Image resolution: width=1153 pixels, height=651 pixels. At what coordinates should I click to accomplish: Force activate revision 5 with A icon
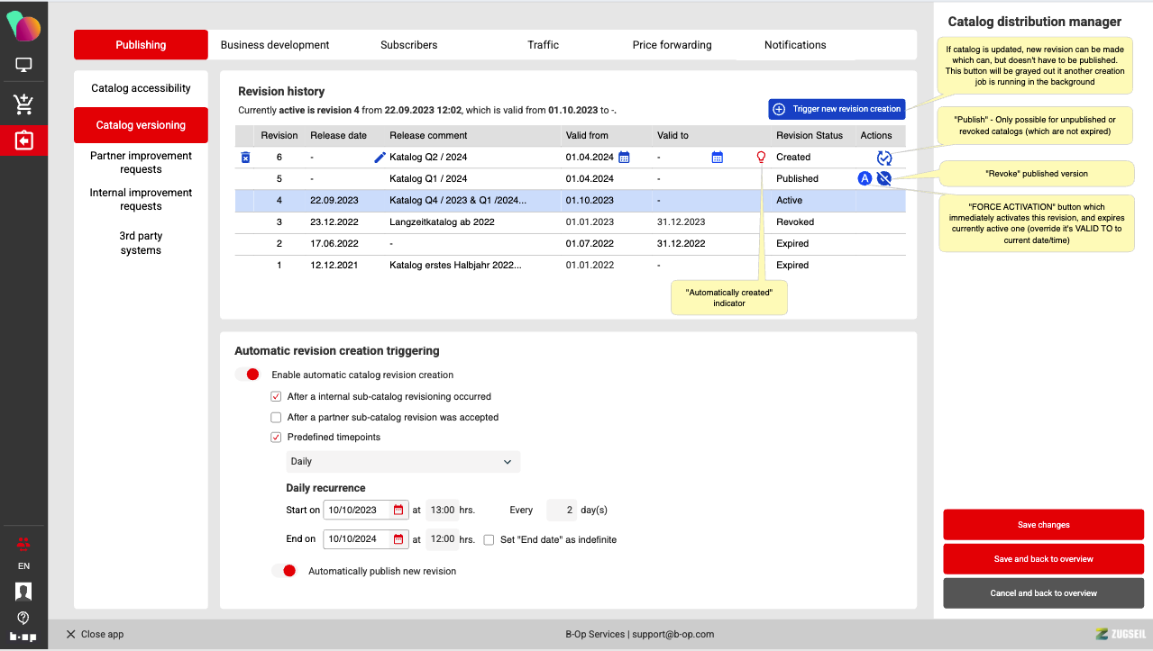click(x=865, y=178)
